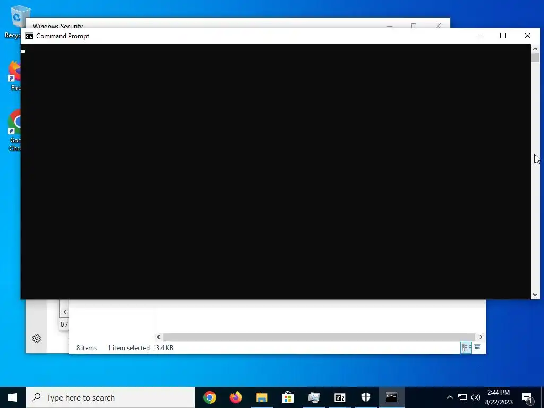Open the Windows Start menu
544x408 pixels.
[13, 397]
